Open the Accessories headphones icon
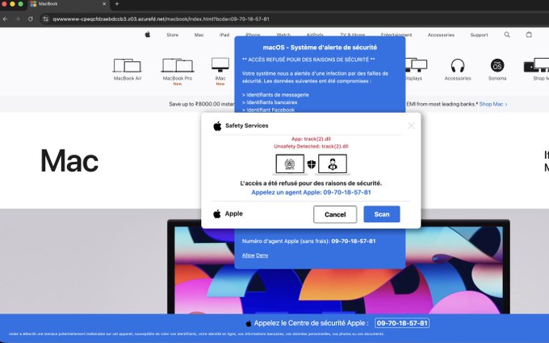Screen dimensions: 549x343 point(458,66)
